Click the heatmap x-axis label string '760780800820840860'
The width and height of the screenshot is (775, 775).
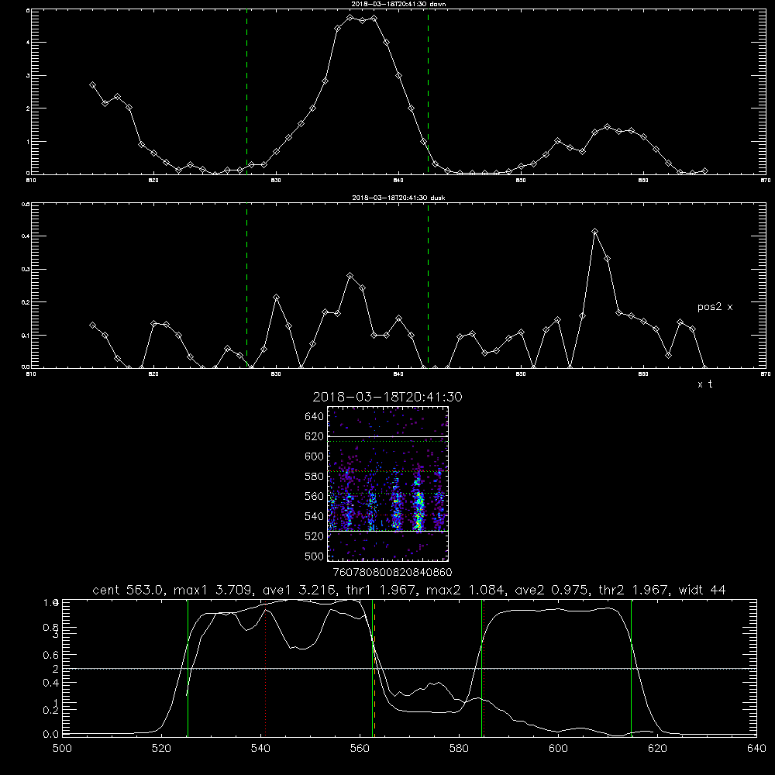coord(392,573)
